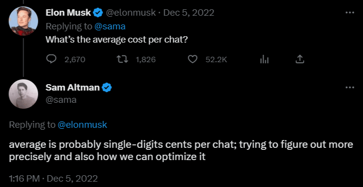Open more options on Elon Musk's tweet

350,13
